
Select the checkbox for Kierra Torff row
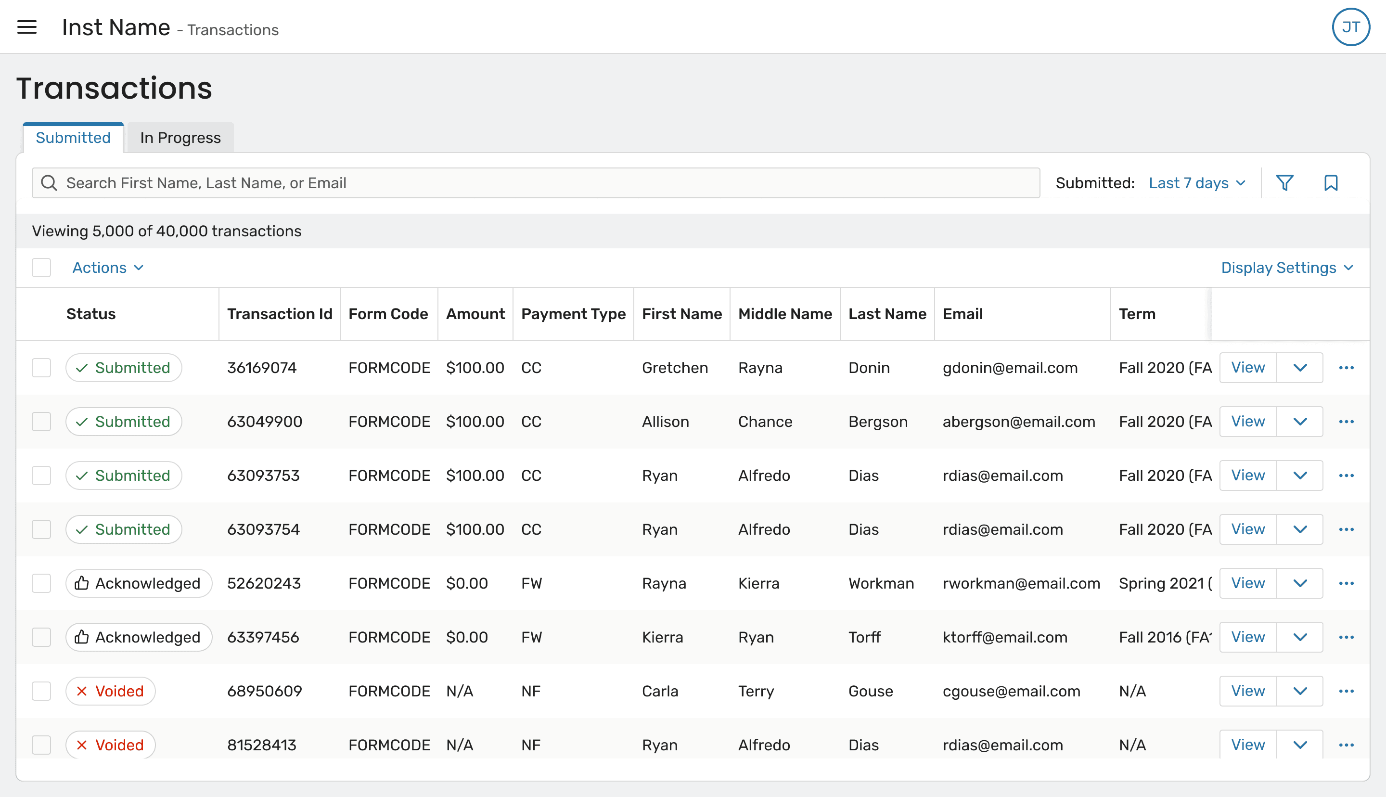(x=41, y=637)
